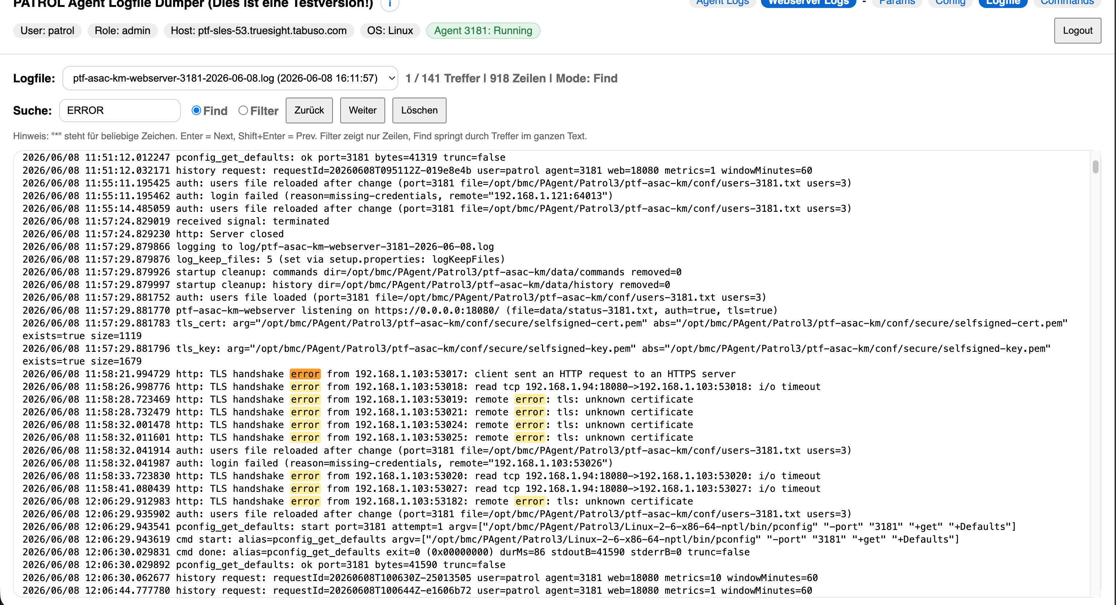Click the 'auth: users file loaded' log line
Screen dimensions: 1116x605
394,298
